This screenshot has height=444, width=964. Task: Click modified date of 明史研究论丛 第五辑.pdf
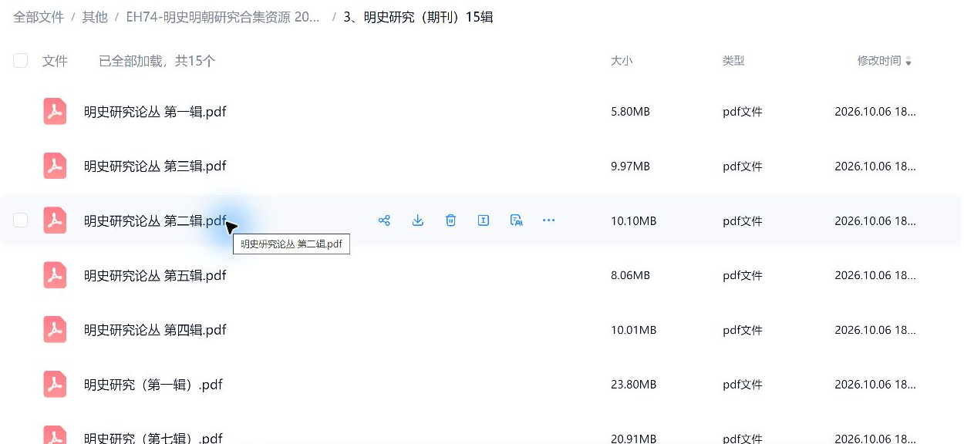click(x=875, y=275)
